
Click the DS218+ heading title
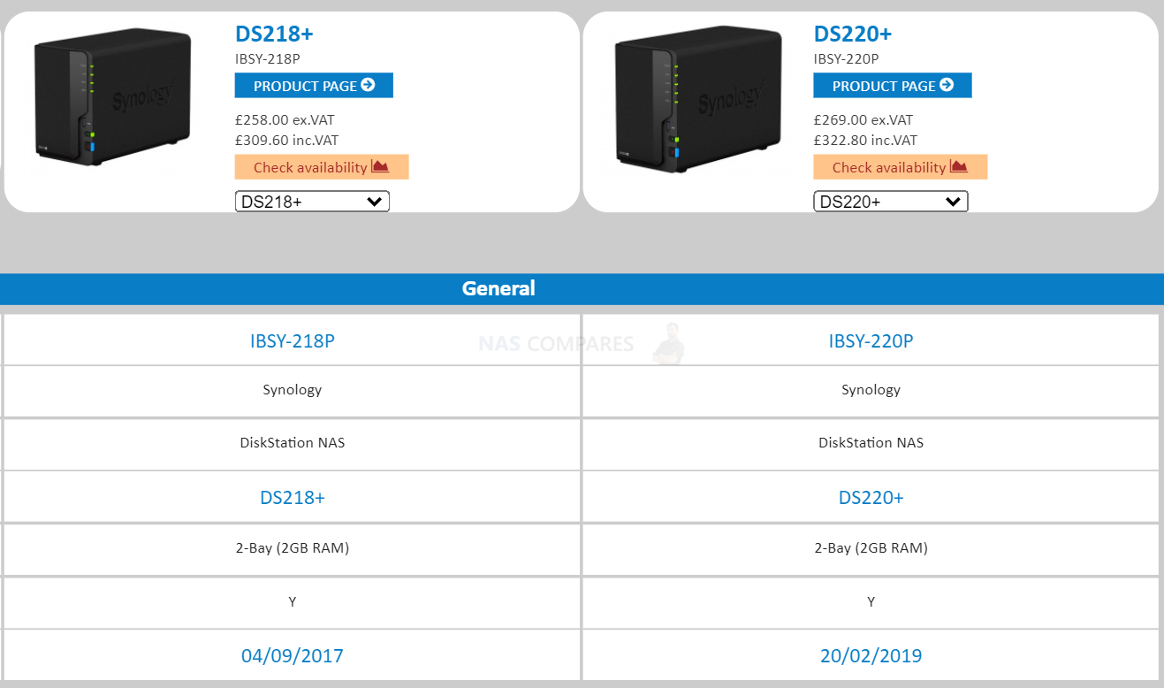tap(274, 34)
